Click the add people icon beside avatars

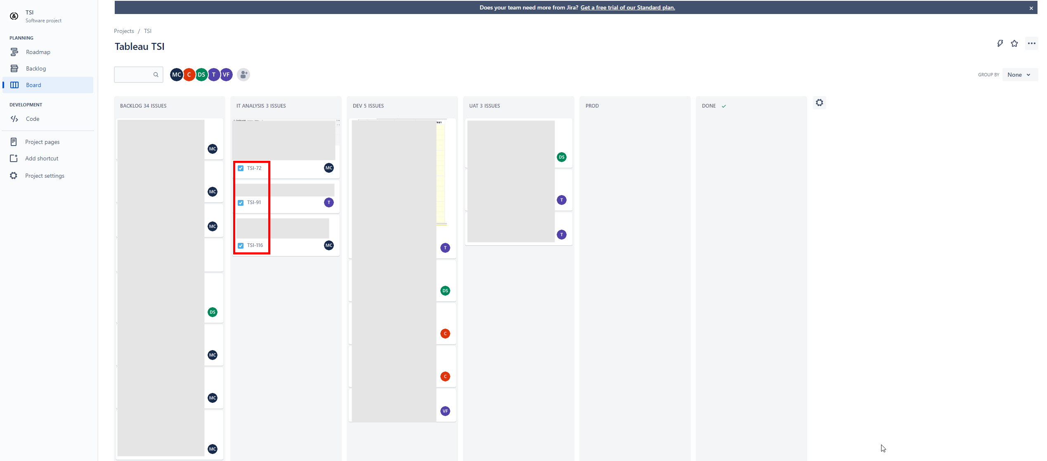coord(243,75)
